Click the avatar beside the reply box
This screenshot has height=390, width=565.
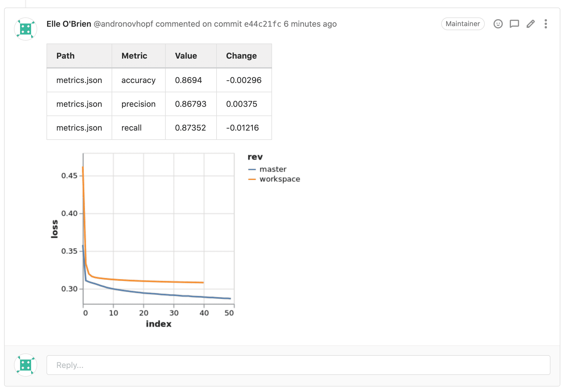26,365
